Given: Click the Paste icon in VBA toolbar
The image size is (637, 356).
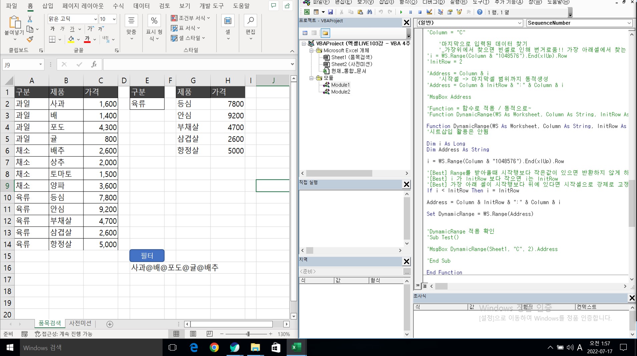Looking at the screenshot, I should (360, 12).
